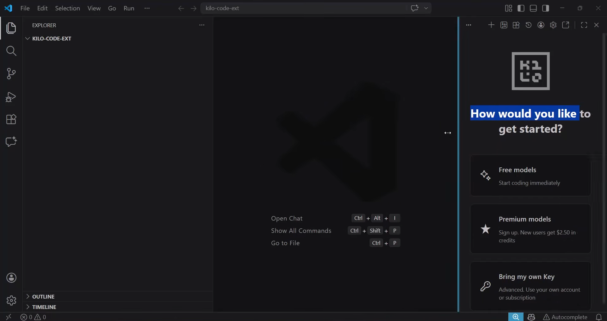Open the Go menu

click(112, 8)
